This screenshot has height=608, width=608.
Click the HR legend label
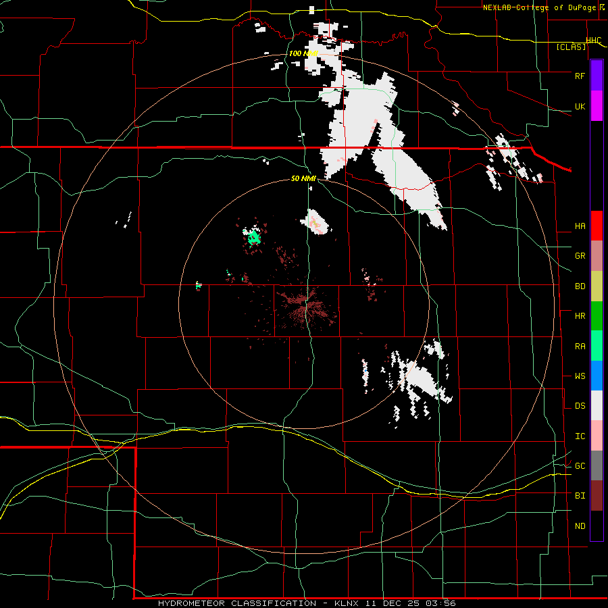pyautogui.click(x=580, y=316)
